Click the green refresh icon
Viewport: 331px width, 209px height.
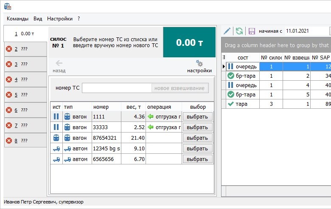point(239,31)
